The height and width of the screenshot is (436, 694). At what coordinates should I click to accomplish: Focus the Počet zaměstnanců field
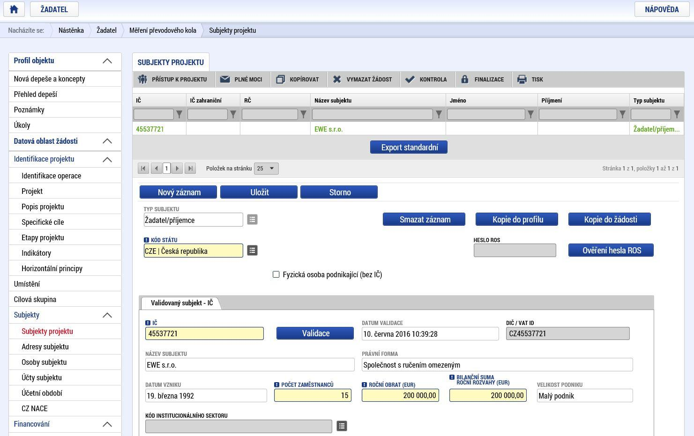[313, 395]
